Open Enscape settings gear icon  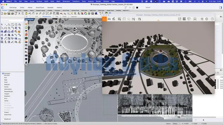point(207,19)
